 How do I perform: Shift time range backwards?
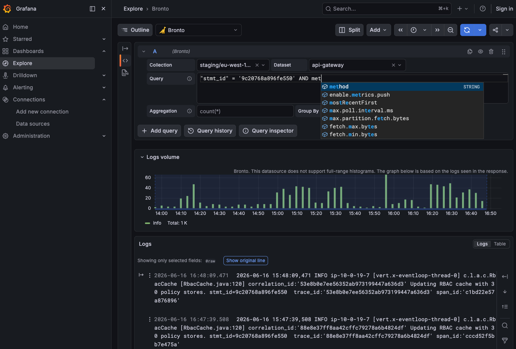coord(400,30)
